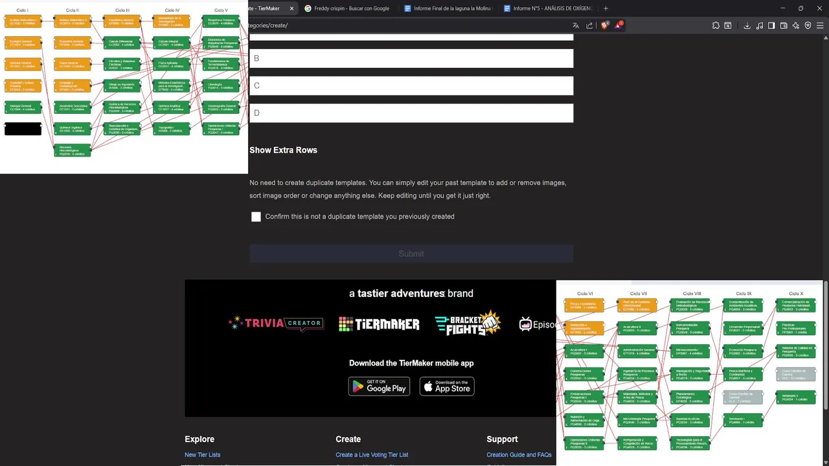Get the app on Google Play
Viewport: 829px width, 466px height.
(x=379, y=386)
